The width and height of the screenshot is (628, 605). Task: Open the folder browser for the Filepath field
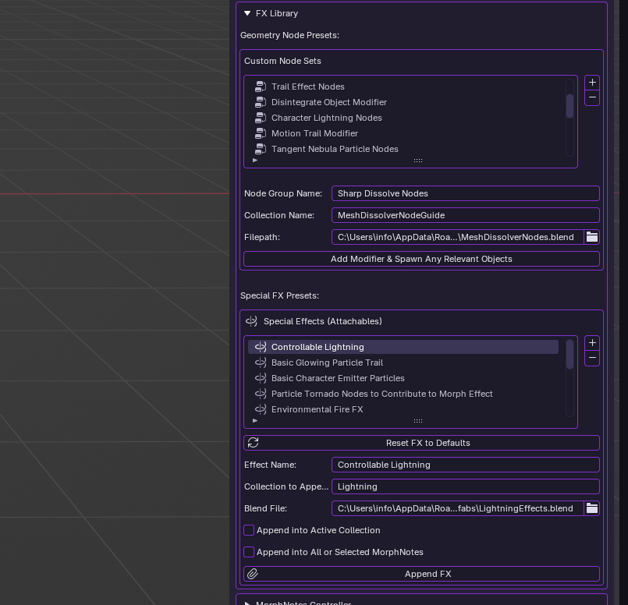click(x=592, y=237)
